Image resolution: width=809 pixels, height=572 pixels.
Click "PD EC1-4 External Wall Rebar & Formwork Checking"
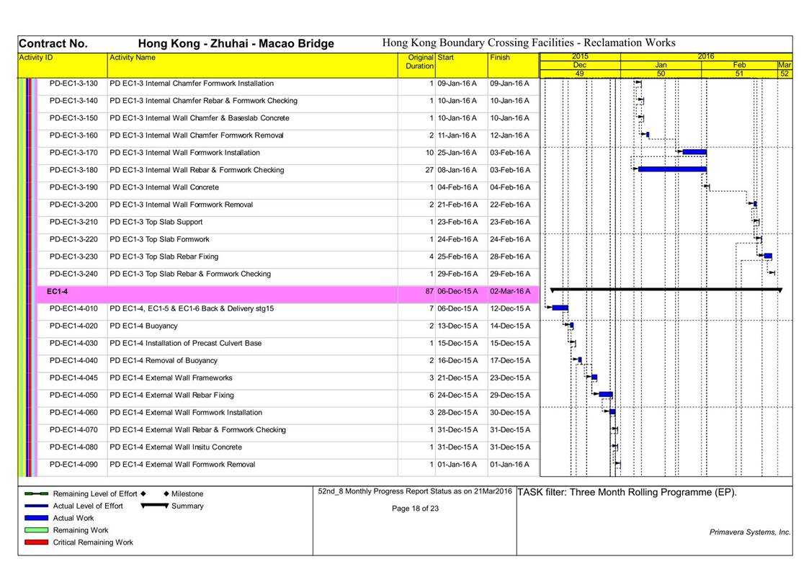tap(197, 429)
